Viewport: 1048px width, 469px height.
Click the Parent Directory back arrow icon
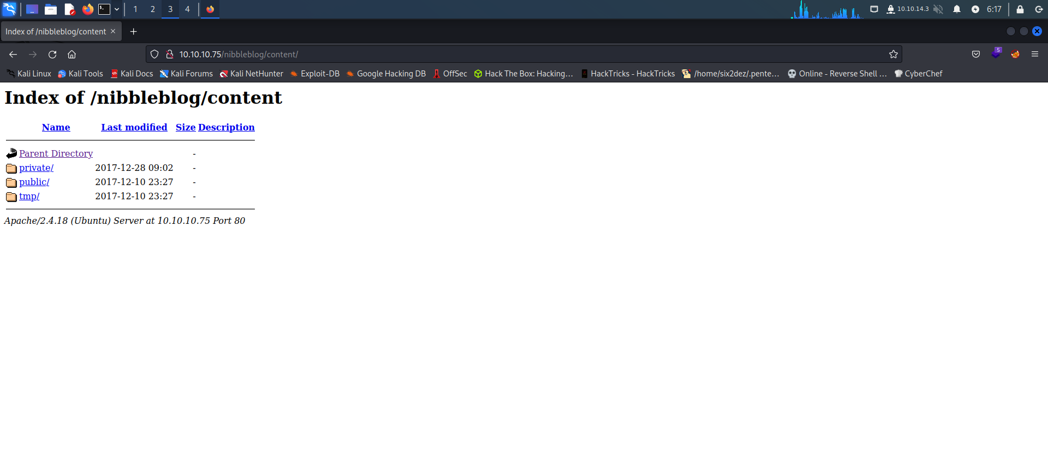(11, 153)
